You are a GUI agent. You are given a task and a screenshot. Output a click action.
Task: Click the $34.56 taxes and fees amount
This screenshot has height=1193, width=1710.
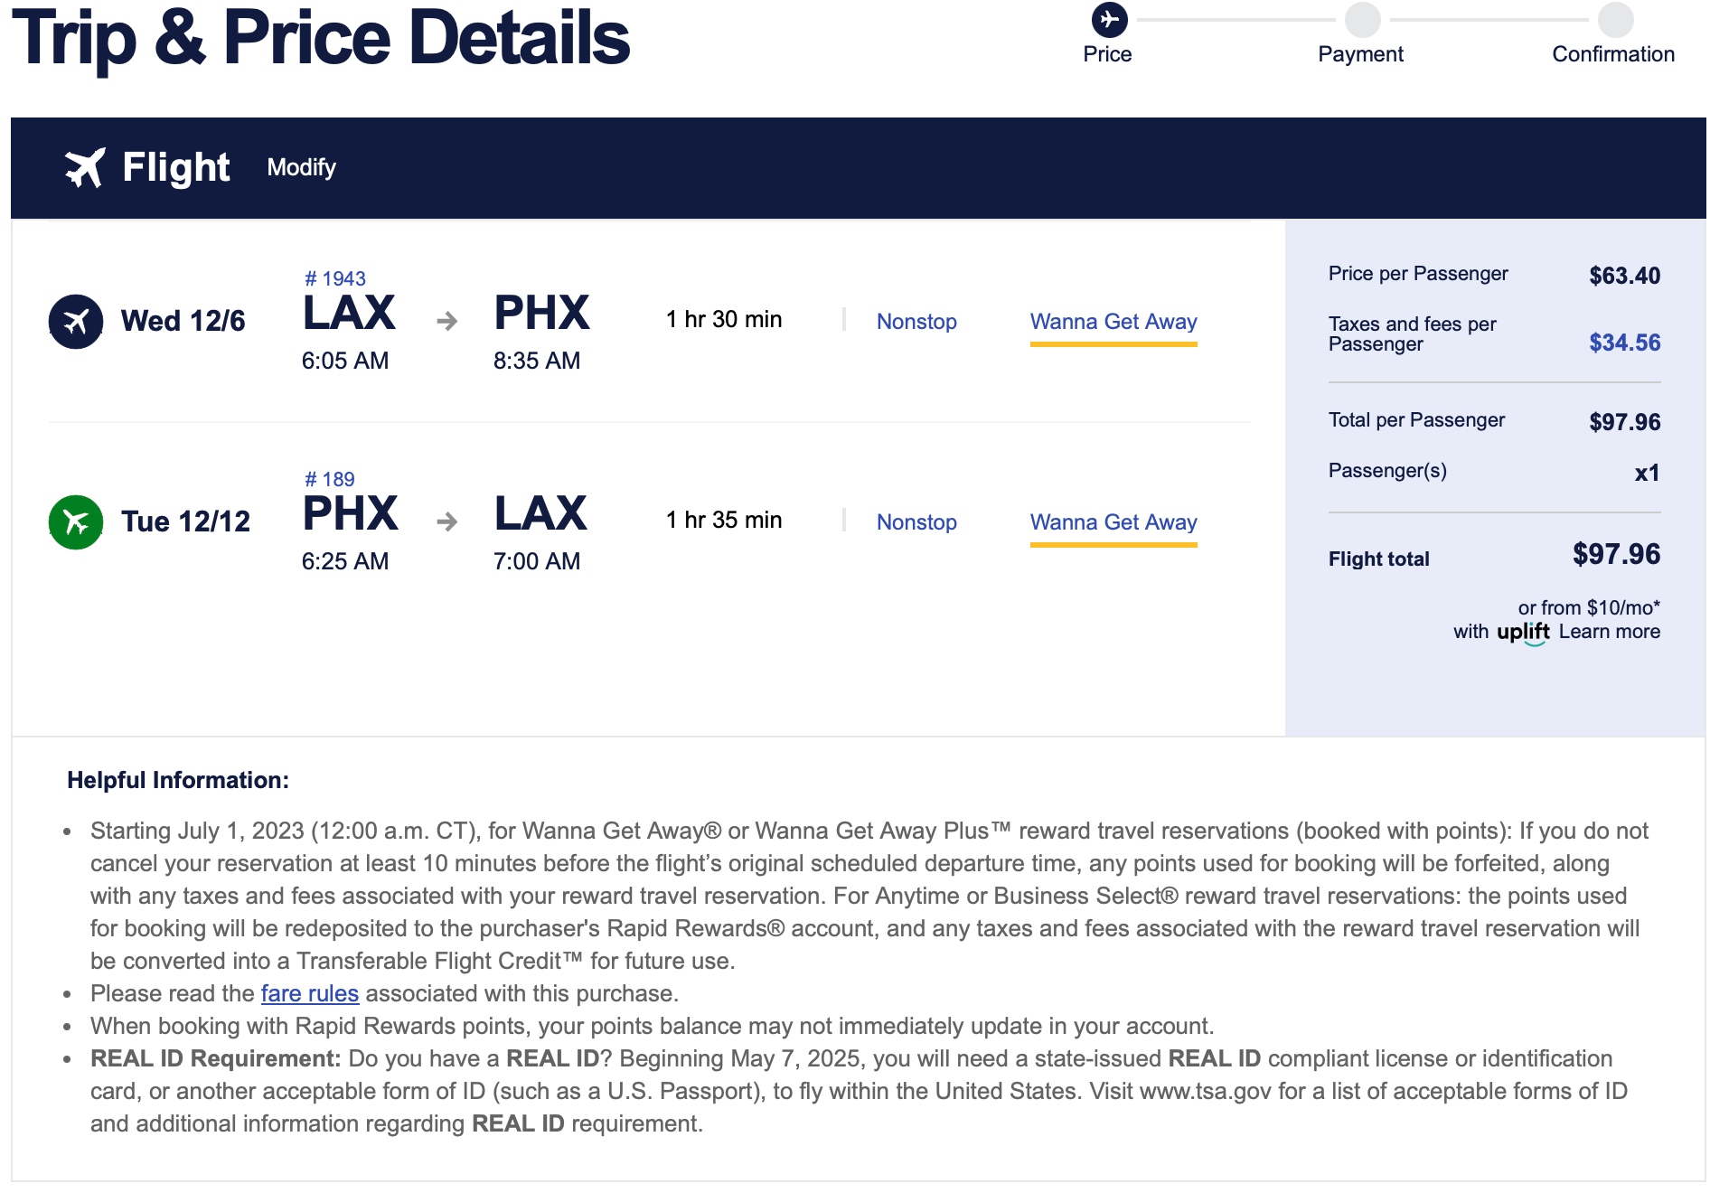tap(1624, 343)
